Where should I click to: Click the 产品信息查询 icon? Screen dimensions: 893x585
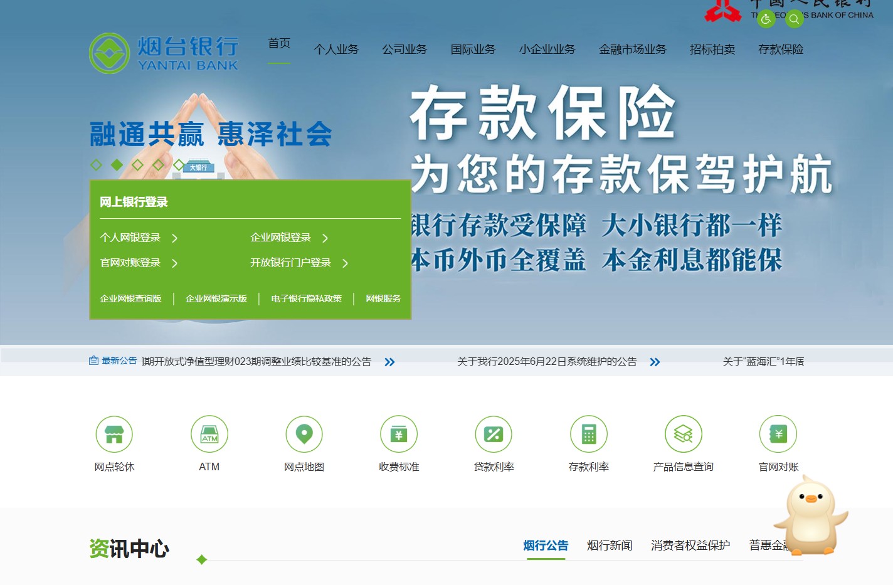(x=684, y=434)
